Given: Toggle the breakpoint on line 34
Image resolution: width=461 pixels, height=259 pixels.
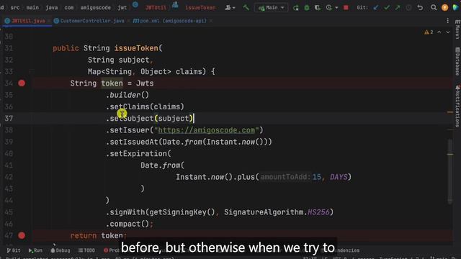Looking at the screenshot, I should point(22,83).
